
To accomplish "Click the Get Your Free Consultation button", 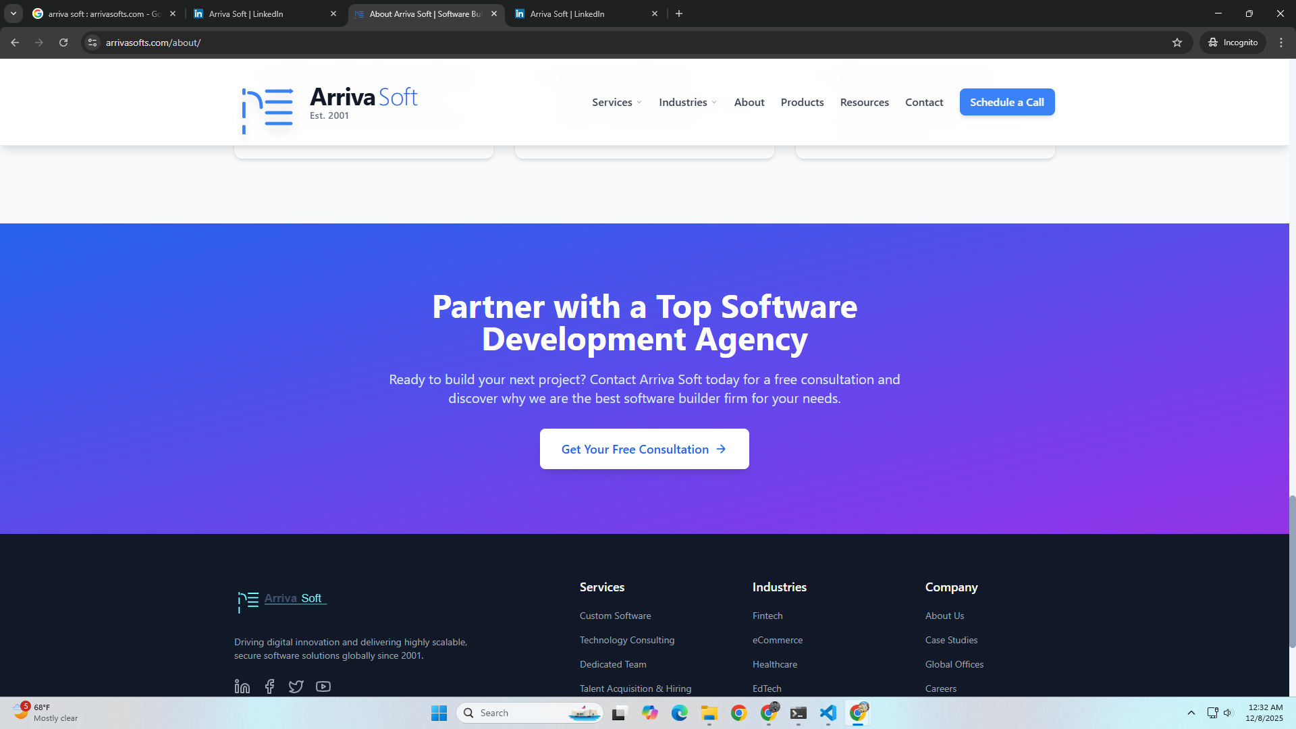I will (x=644, y=449).
